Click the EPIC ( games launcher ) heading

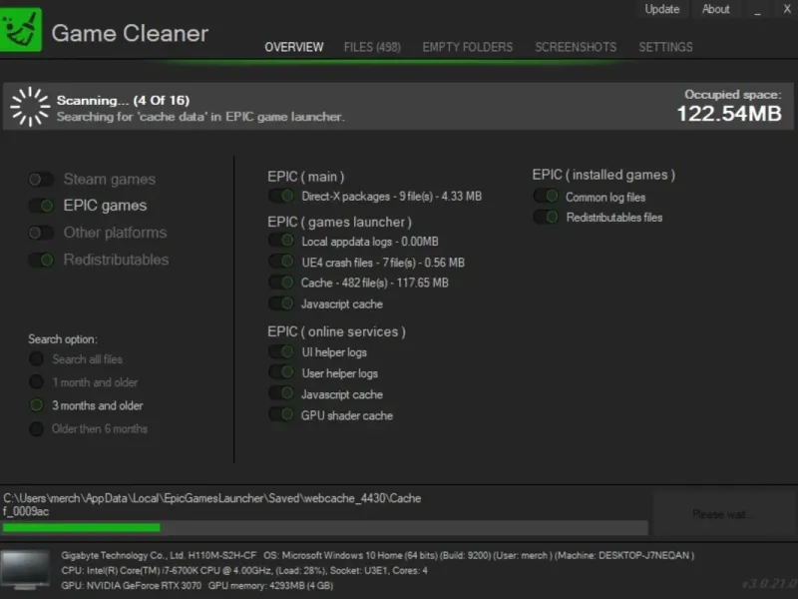[x=339, y=222]
